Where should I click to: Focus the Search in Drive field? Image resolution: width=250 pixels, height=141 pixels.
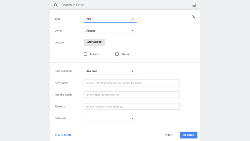[x=124, y=5]
